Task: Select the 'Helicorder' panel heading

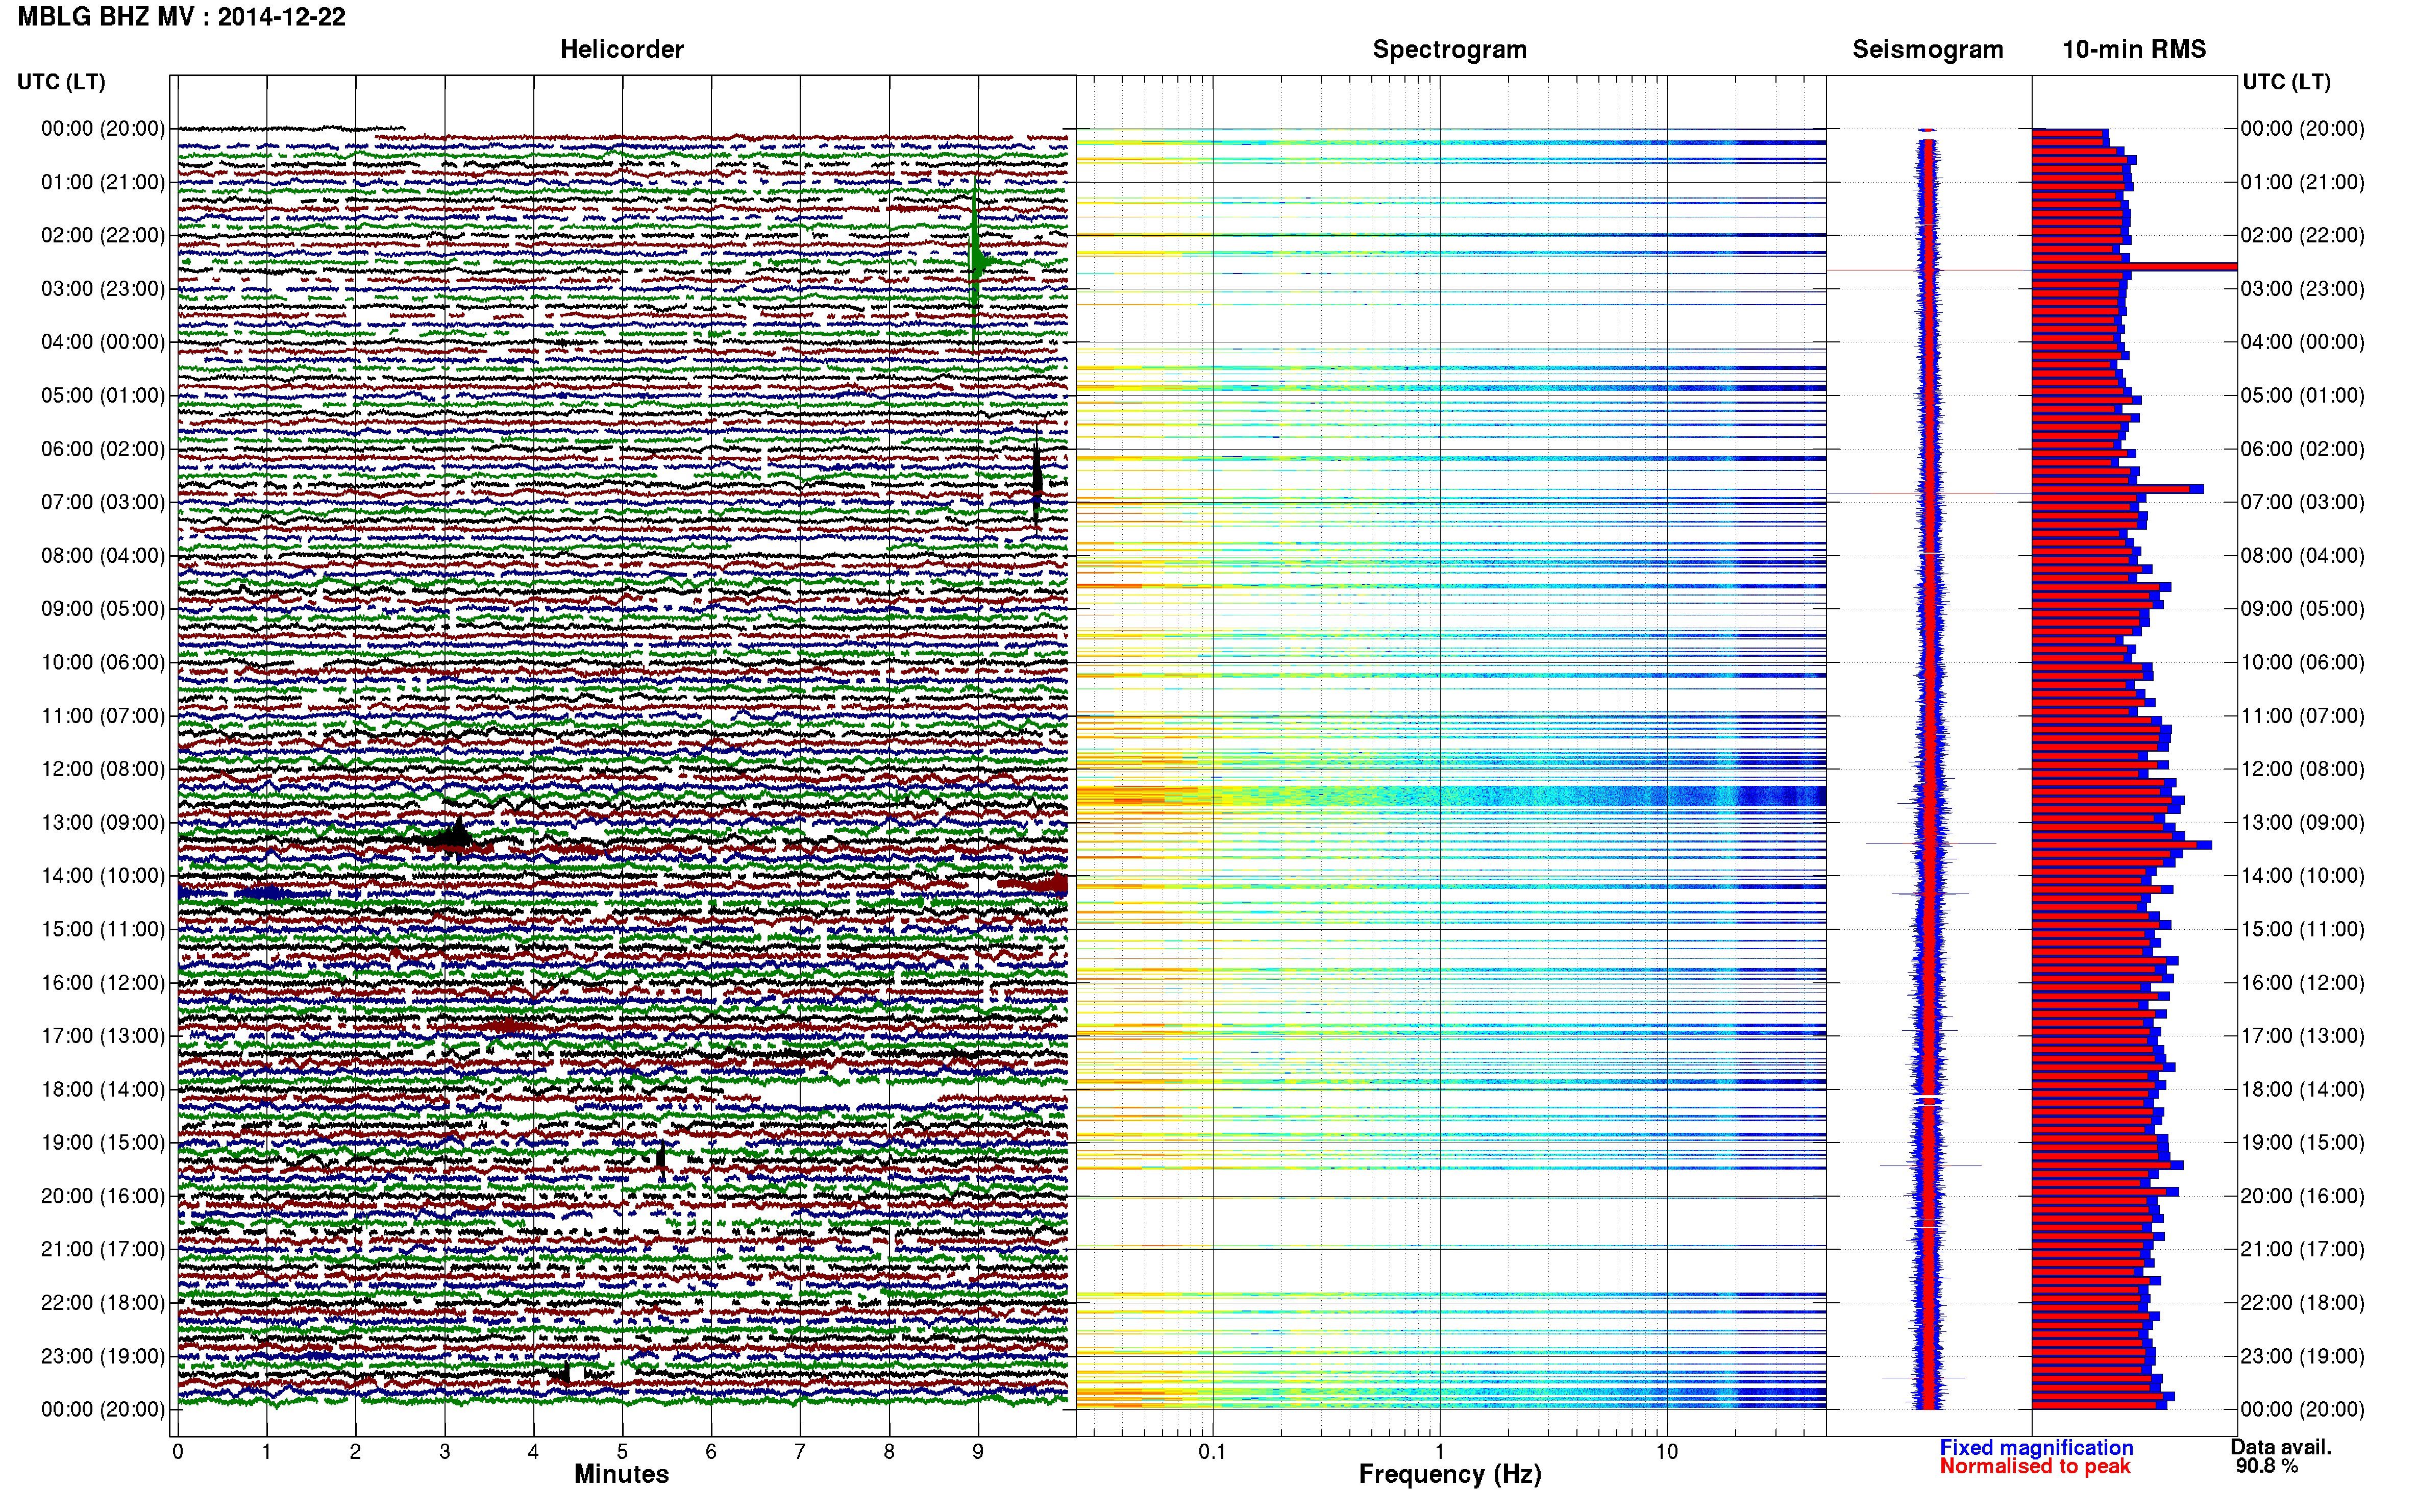Action: [x=621, y=49]
